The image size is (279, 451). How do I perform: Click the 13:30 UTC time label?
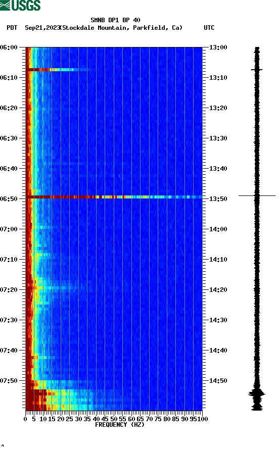[218, 138]
